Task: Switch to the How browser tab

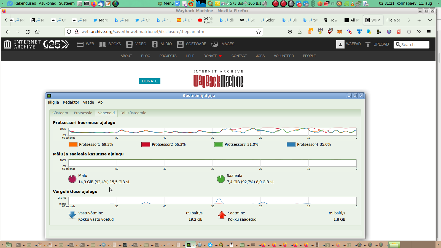Action: click(x=331, y=20)
